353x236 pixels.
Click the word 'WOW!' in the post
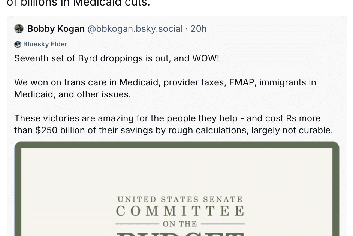[205, 58]
